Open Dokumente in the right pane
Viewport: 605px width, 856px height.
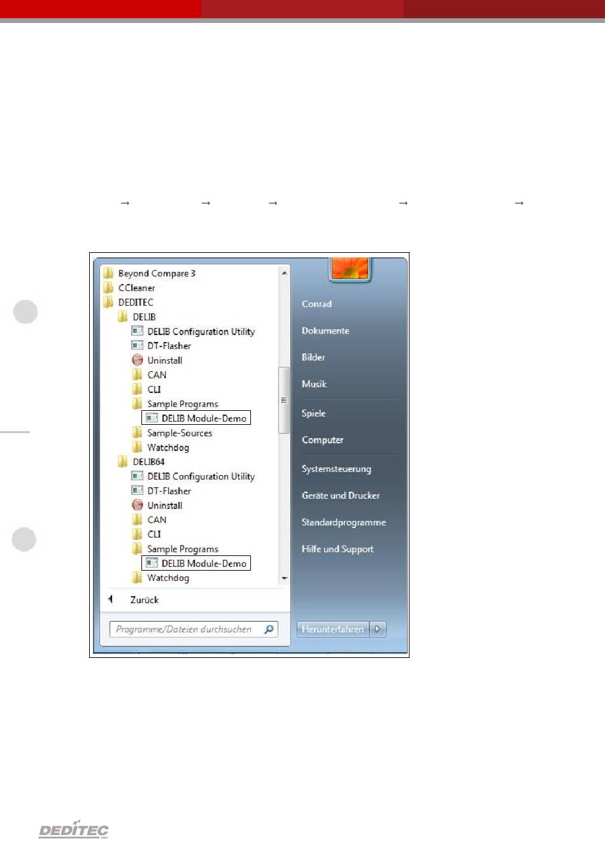(325, 331)
